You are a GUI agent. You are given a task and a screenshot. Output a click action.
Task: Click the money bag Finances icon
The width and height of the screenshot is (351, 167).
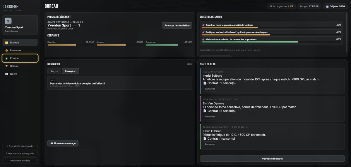click(6, 50)
